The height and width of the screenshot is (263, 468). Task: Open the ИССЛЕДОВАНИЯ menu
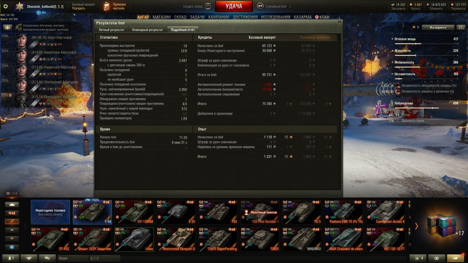tap(276, 17)
